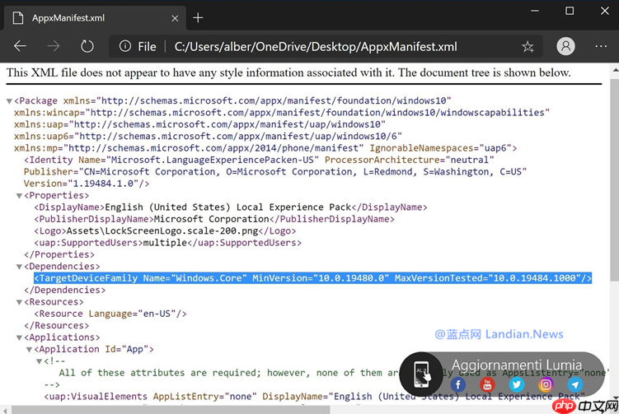Collapse the Application Id="App" node

click(x=29, y=350)
